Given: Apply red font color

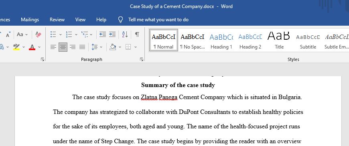Looking at the screenshot, I should [32, 47].
